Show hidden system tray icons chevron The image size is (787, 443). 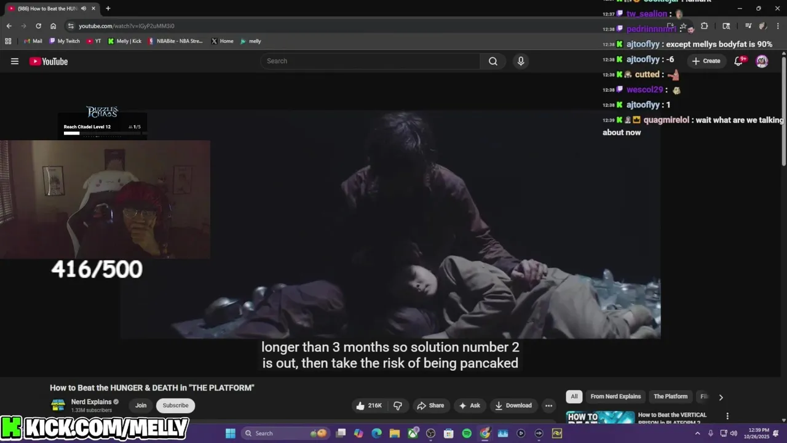pyautogui.click(x=697, y=433)
